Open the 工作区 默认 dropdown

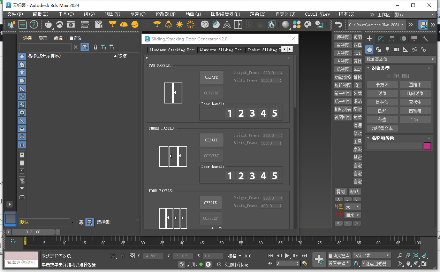[x=415, y=15]
